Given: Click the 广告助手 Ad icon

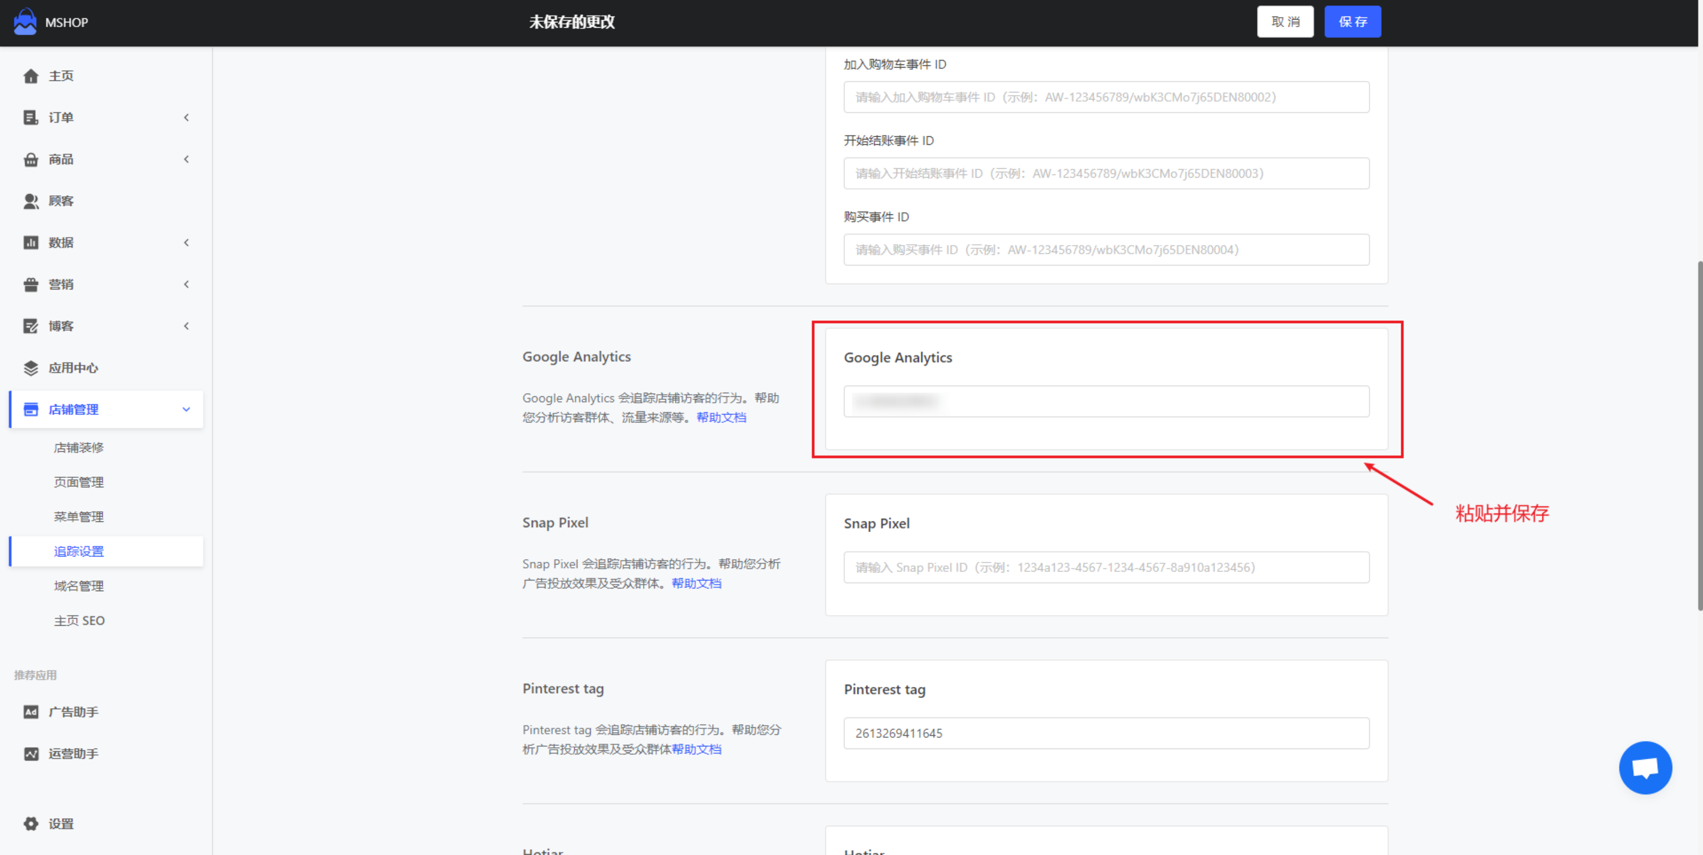Looking at the screenshot, I should (30, 712).
